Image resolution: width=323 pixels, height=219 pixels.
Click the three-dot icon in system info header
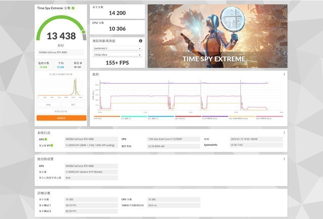(x=284, y=133)
